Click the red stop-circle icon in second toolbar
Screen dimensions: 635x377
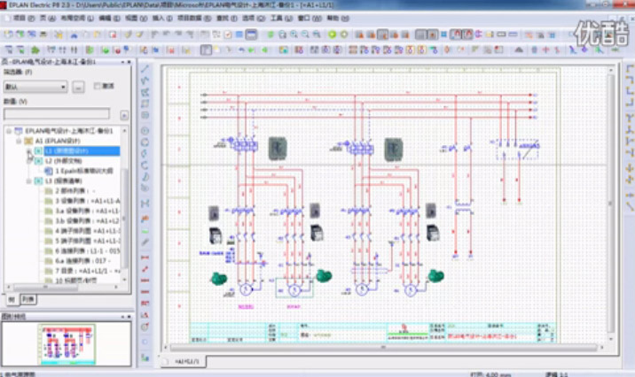117,50
